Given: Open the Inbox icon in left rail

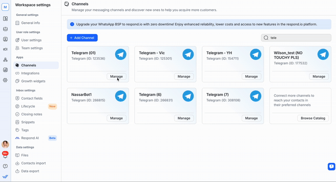Looking at the screenshot, I should [5, 29].
